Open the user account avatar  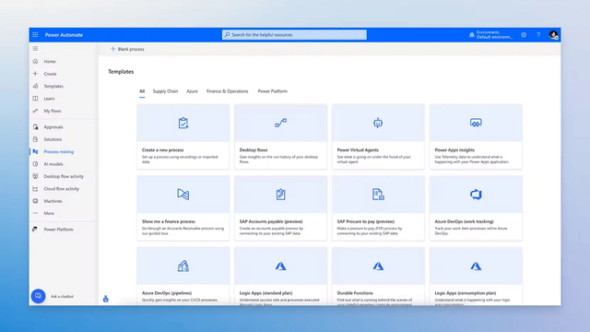click(553, 35)
